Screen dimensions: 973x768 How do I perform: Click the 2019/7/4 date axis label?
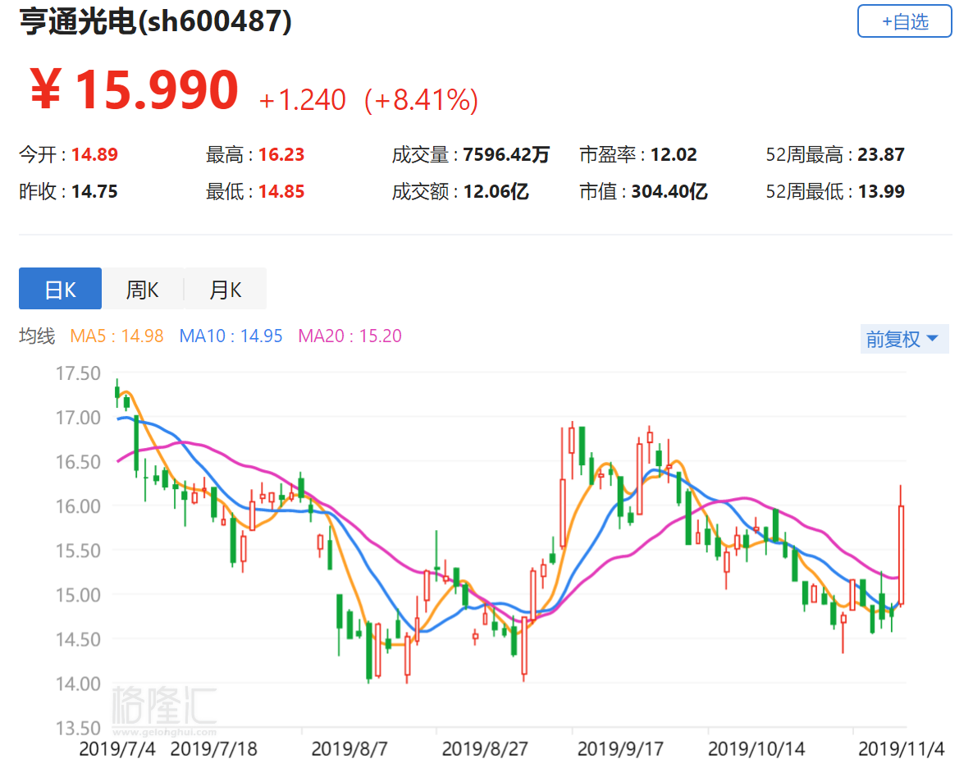[x=116, y=749]
